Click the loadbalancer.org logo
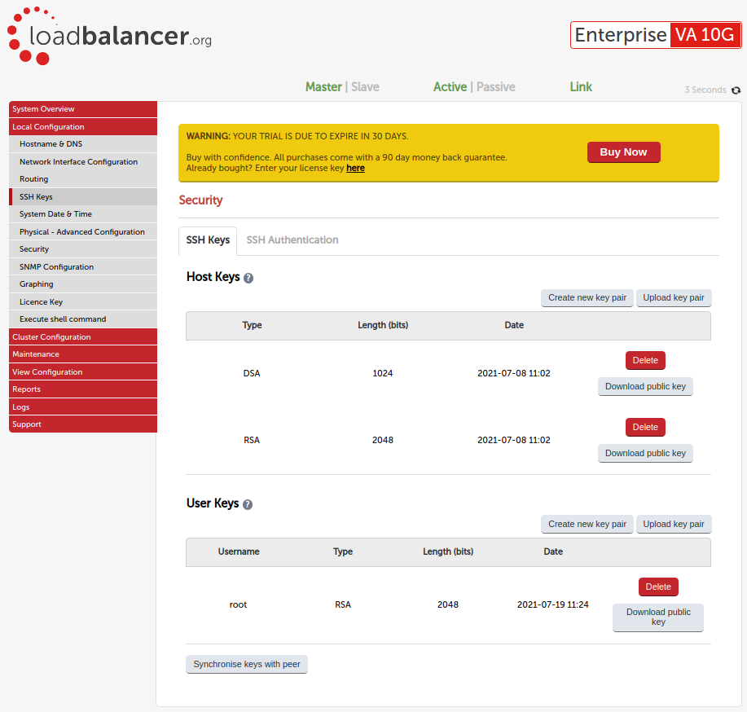The width and height of the screenshot is (747, 712). [x=109, y=36]
